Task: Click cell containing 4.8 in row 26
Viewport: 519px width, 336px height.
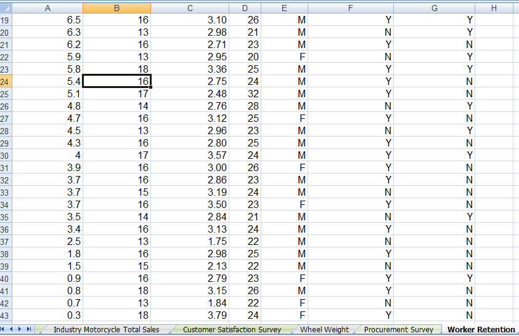Action: (47, 106)
